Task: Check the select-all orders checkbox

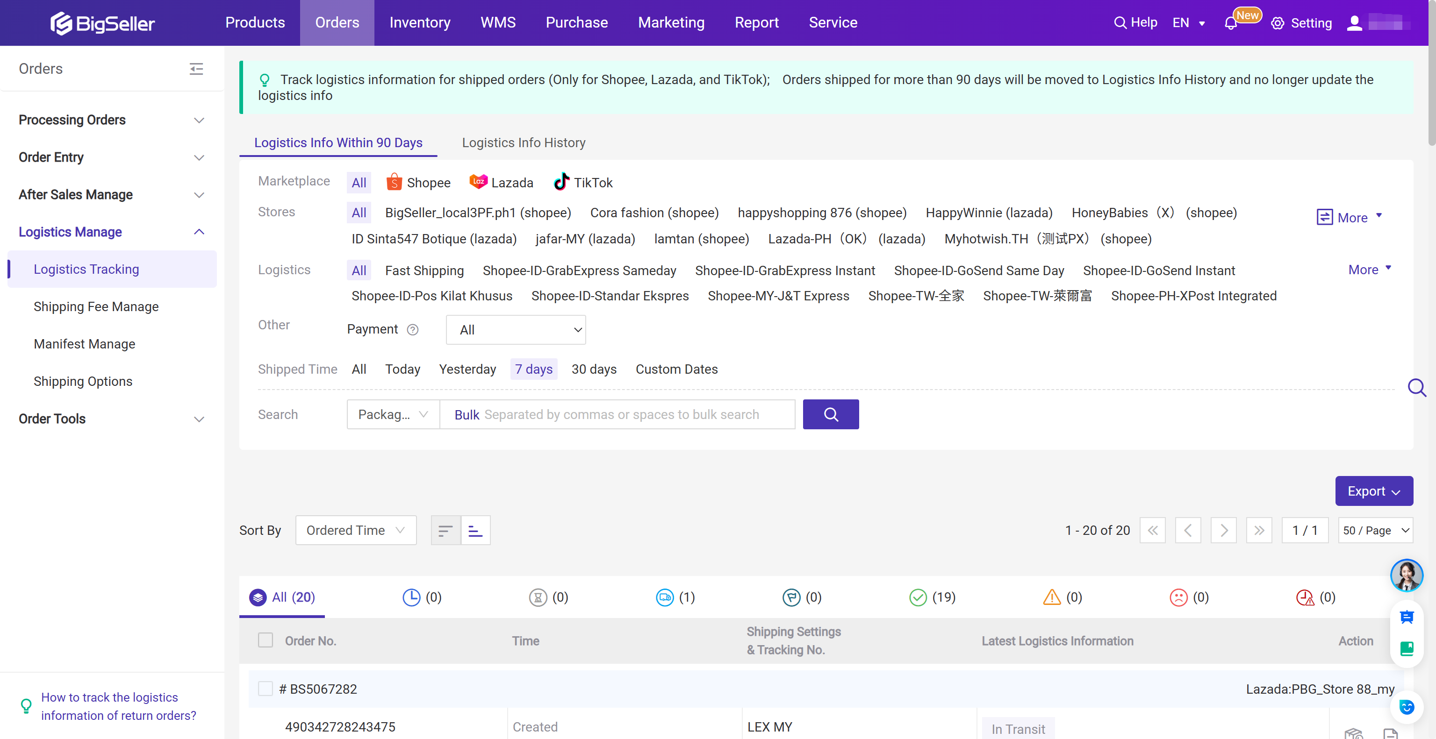Action: (x=266, y=640)
